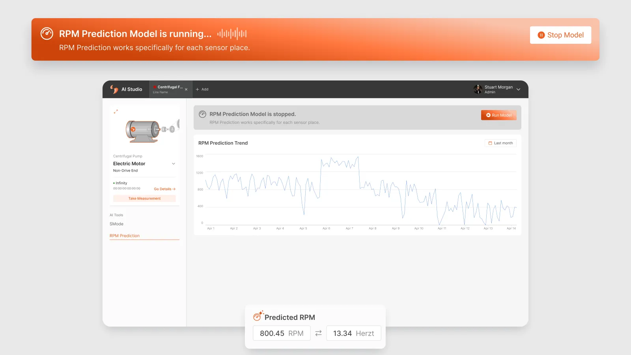631x355 pixels.
Task: Click the Apr 14 label on chart axis
Action: click(x=511, y=228)
